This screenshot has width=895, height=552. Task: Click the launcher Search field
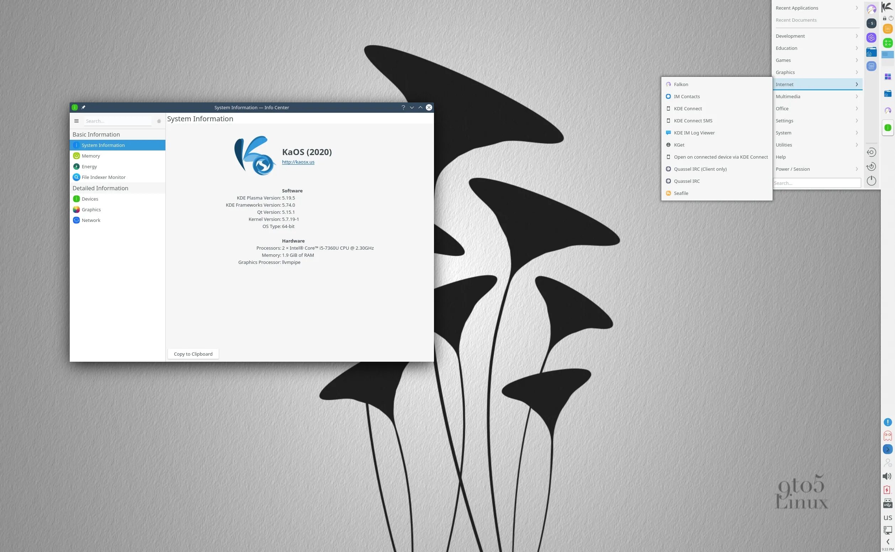click(816, 183)
